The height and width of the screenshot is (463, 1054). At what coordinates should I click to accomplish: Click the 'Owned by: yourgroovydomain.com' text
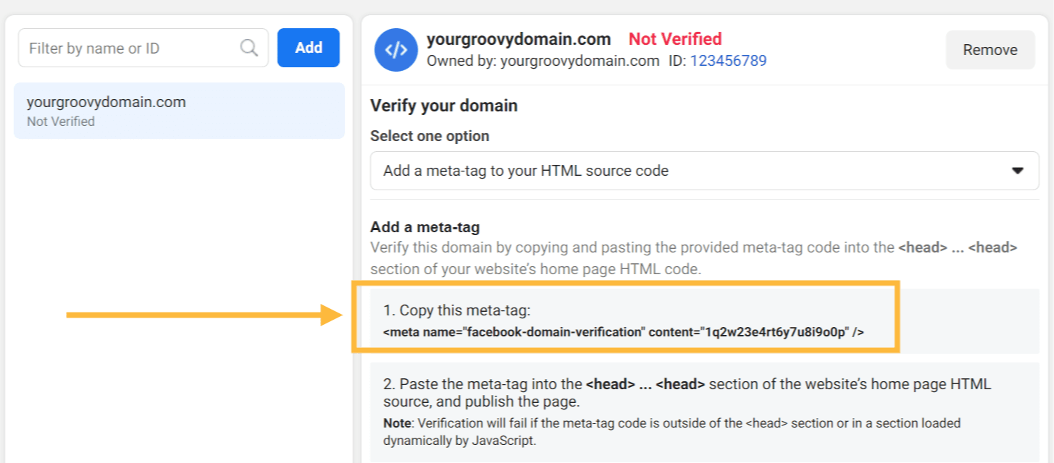coord(543,61)
